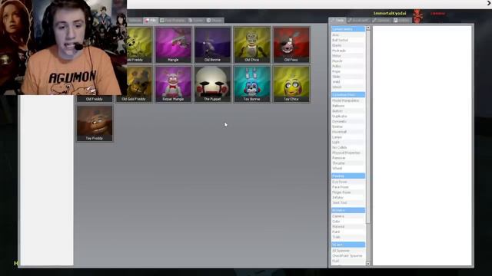
Task: Spawn the Toy Freddy NPC
Action: (95, 123)
